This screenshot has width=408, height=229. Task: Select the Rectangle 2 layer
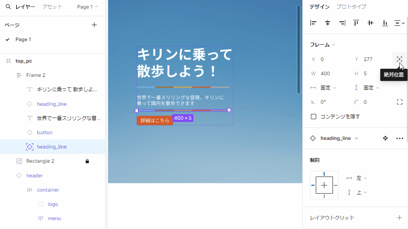click(x=40, y=161)
